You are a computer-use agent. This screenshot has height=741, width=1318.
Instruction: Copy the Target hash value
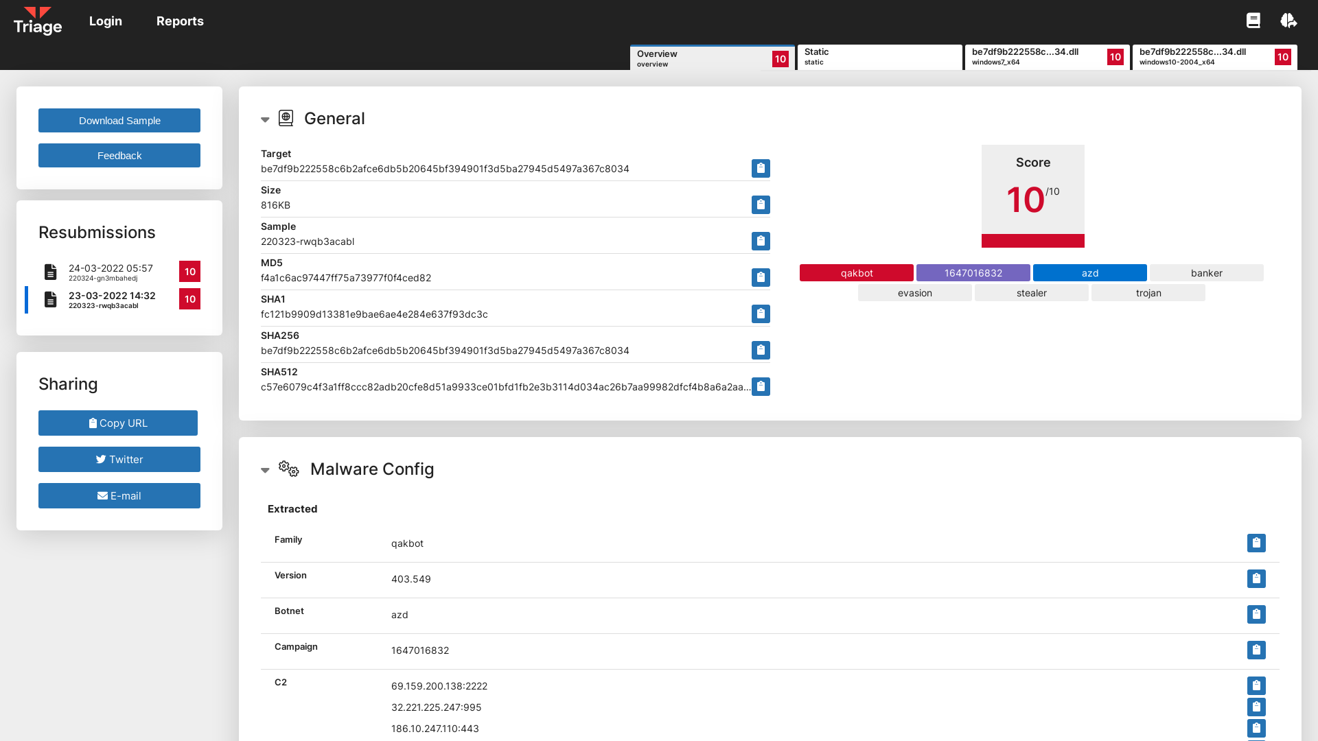[x=761, y=169]
